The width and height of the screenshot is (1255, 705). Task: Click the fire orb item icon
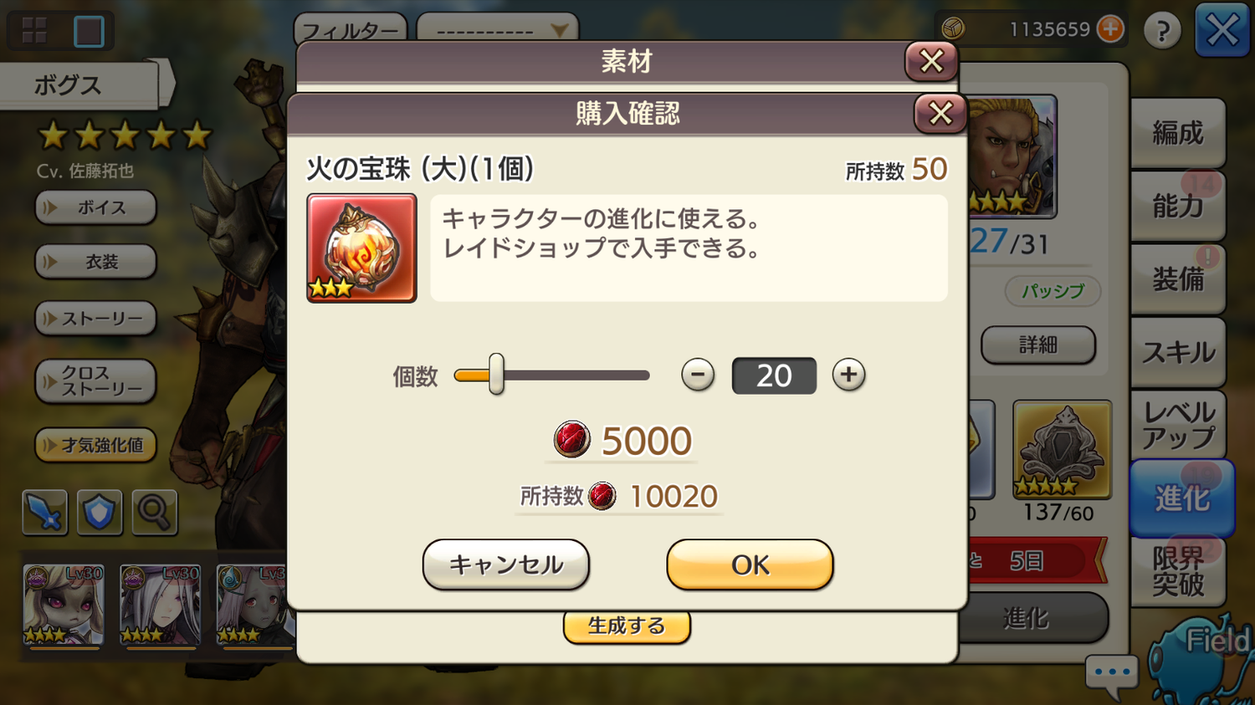(361, 248)
